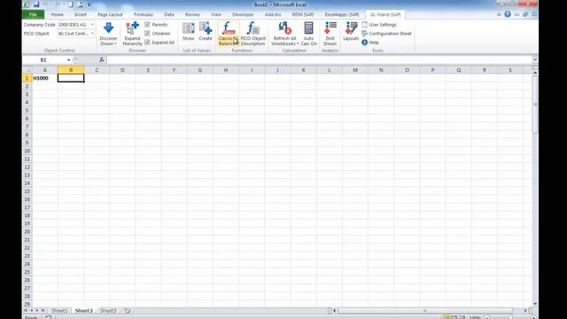This screenshot has width=567, height=319.
Task: Select column E header
Action: click(x=148, y=70)
